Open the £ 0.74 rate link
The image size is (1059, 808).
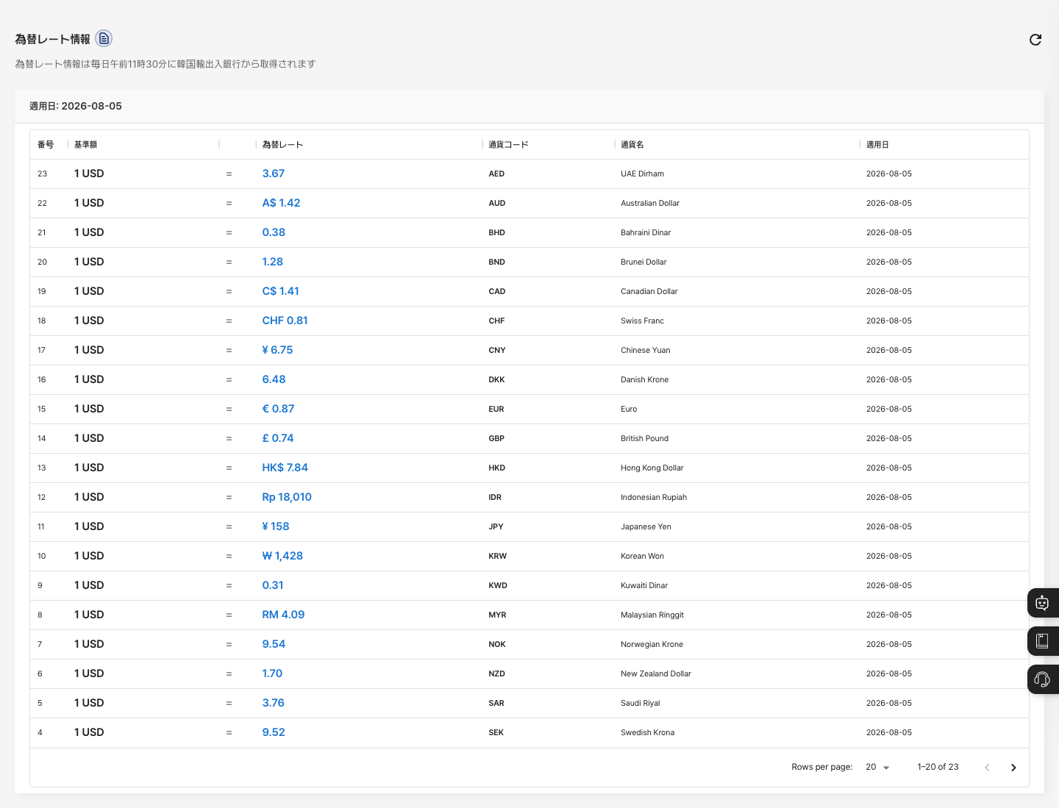(278, 438)
